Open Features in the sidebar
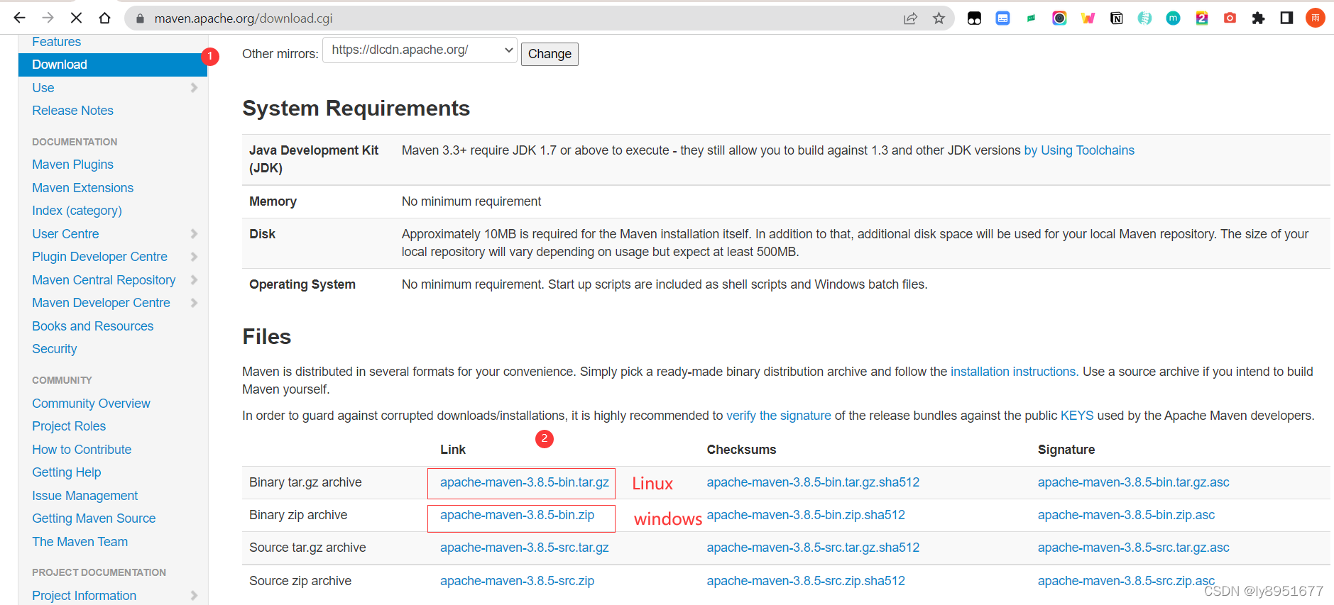The height and width of the screenshot is (605, 1334). [x=56, y=42]
